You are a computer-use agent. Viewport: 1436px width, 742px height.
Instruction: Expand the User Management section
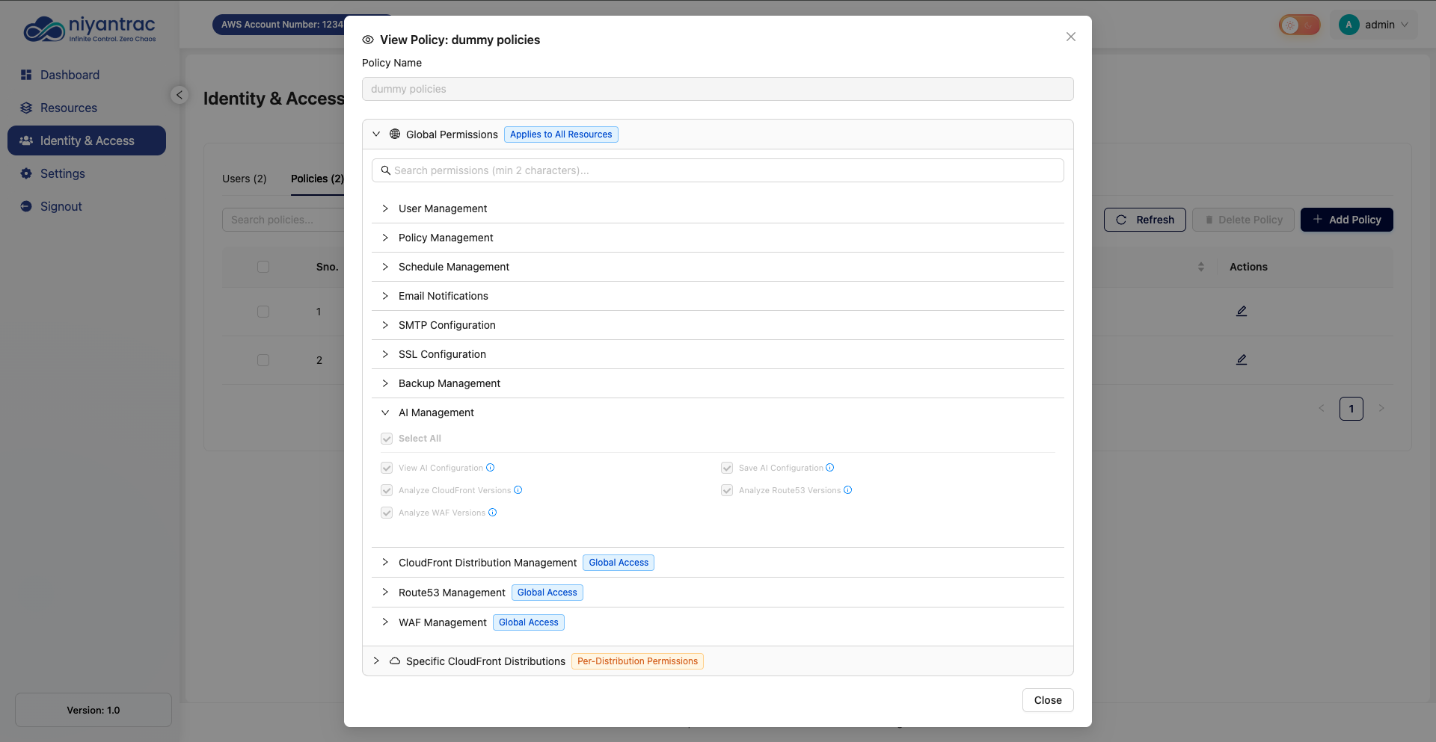(x=442, y=208)
